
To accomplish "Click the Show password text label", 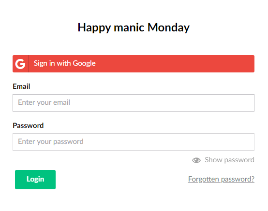I will (x=230, y=160).
